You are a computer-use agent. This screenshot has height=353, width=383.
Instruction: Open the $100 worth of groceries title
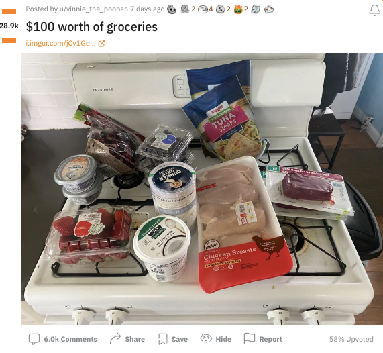[x=92, y=27]
